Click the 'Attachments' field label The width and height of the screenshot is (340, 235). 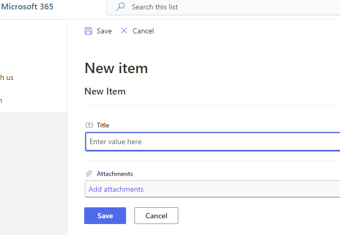(x=115, y=174)
